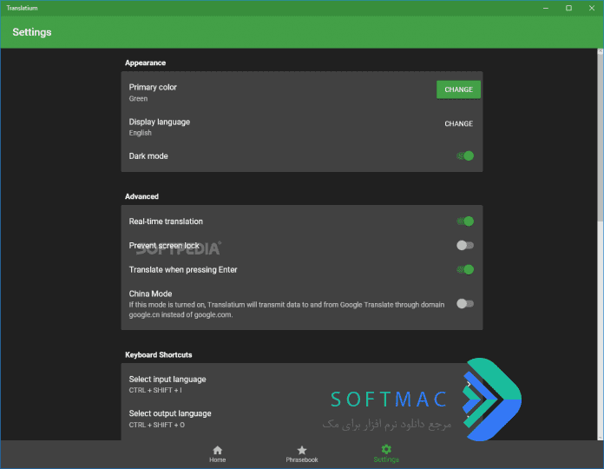Turn off Real-time translation
604x469 pixels.
(x=465, y=221)
